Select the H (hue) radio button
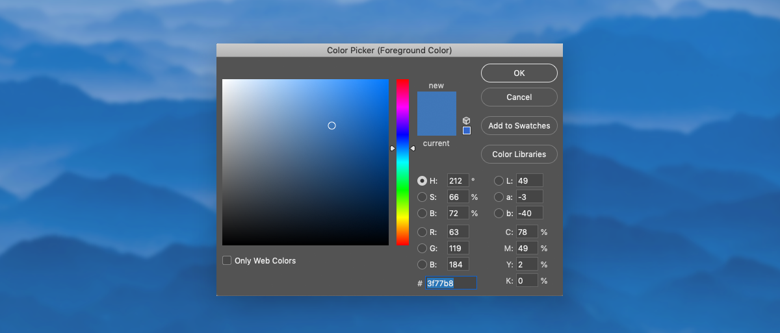Screen dimensions: 780x333 (x=422, y=181)
